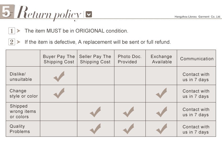The image size is (222, 143).
Task: Click the number 5 section badge
Action: pyautogui.click(x=7, y=12)
